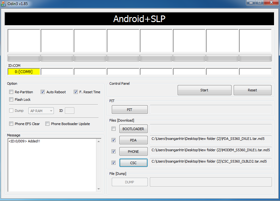Tick the checkbox beside BOOTLOADER
Screen dimensions: 280x201
point(114,129)
